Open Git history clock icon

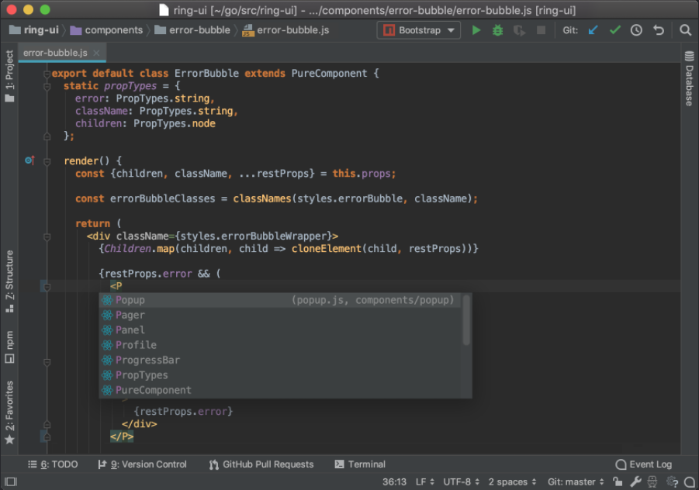pyautogui.click(x=636, y=30)
